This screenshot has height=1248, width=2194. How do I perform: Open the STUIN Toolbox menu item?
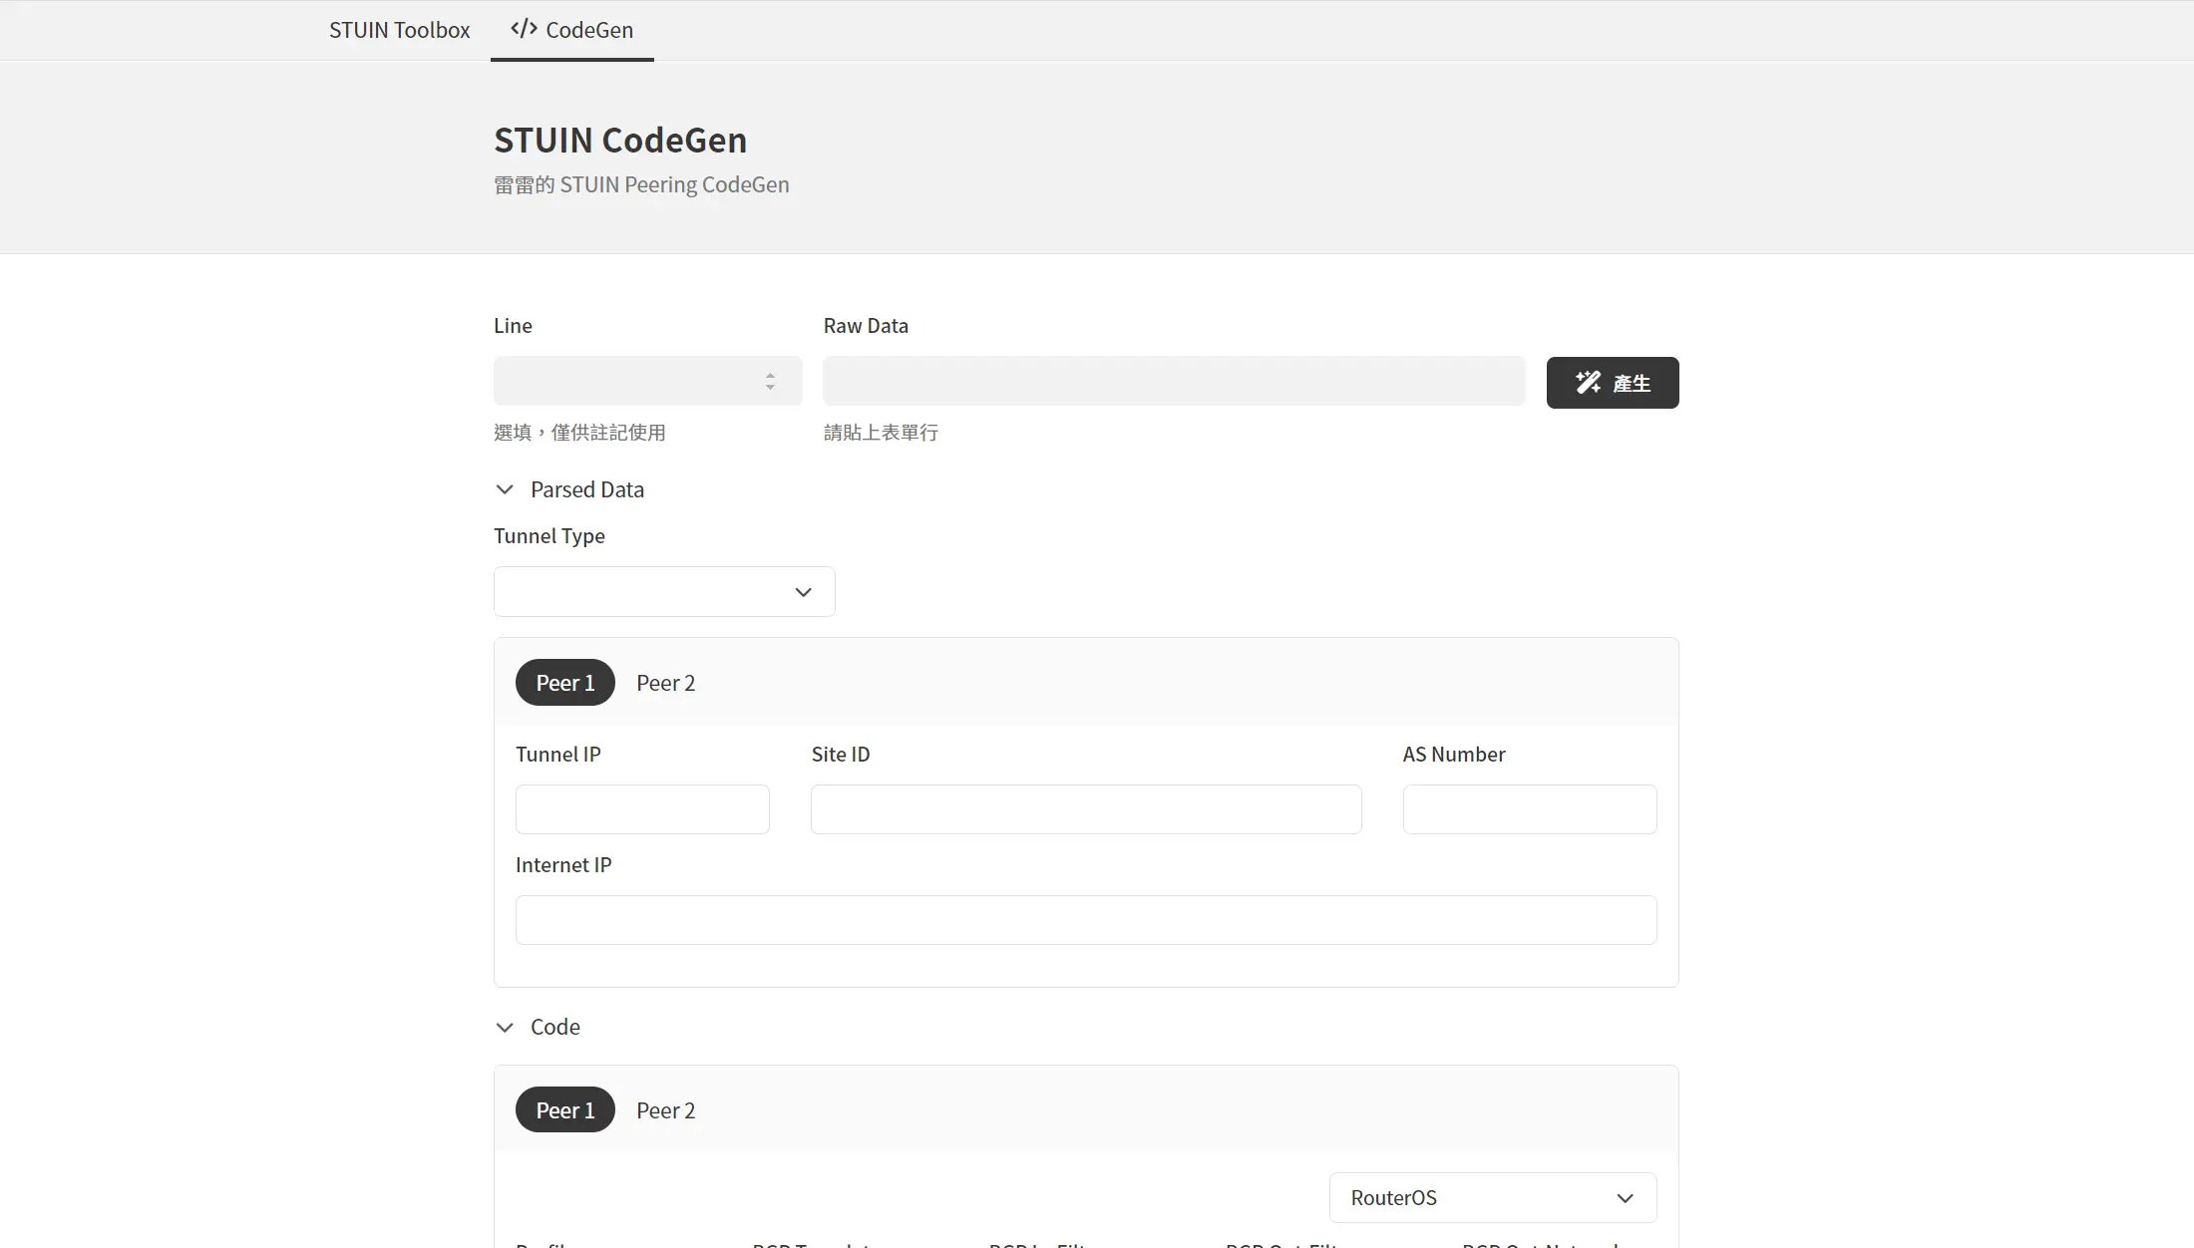point(399,30)
